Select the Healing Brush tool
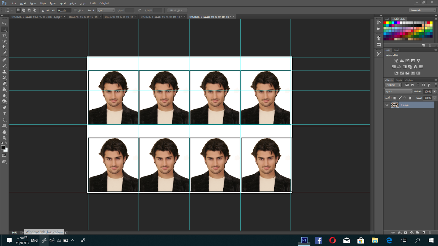Image resolution: width=438 pixels, height=246 pixels. coord(4,60)
